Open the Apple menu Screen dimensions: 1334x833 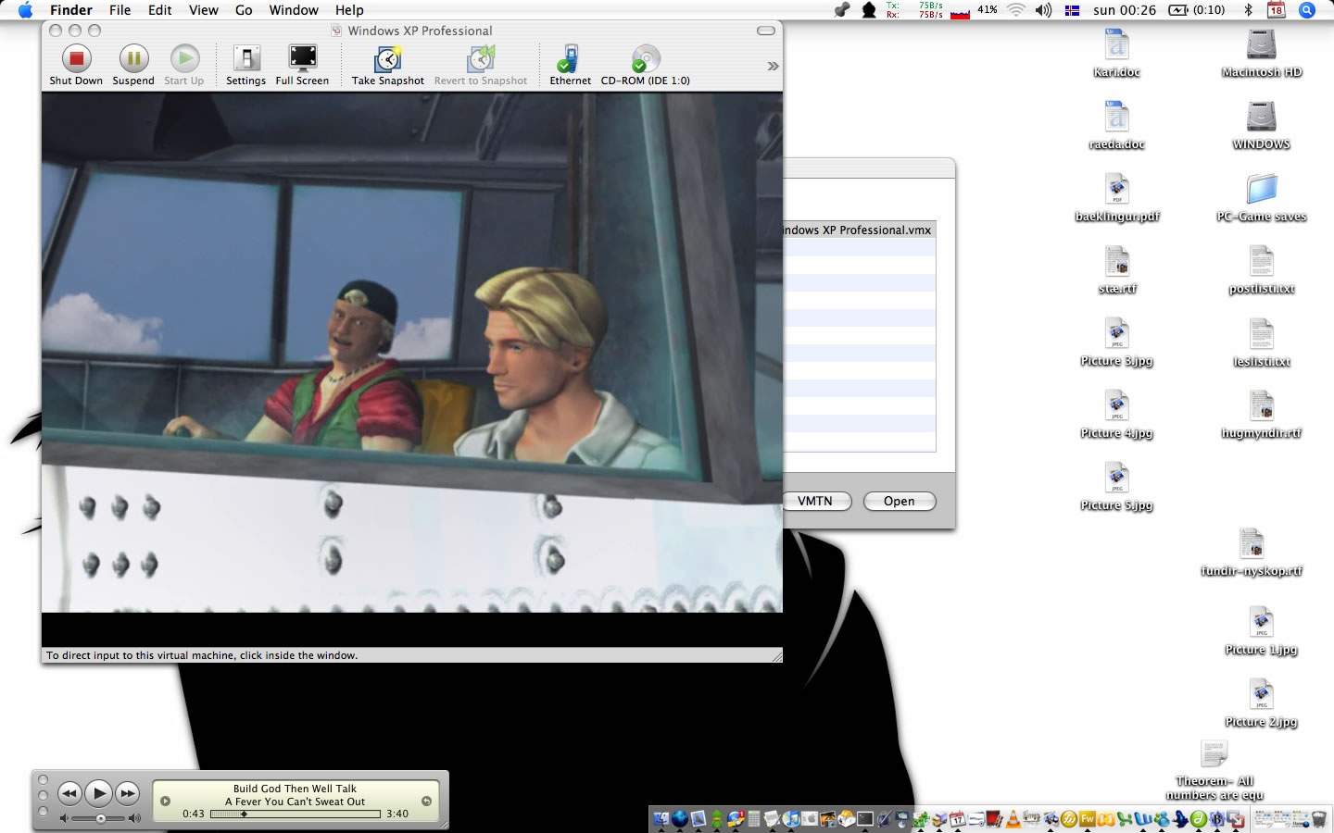[25, 10]
